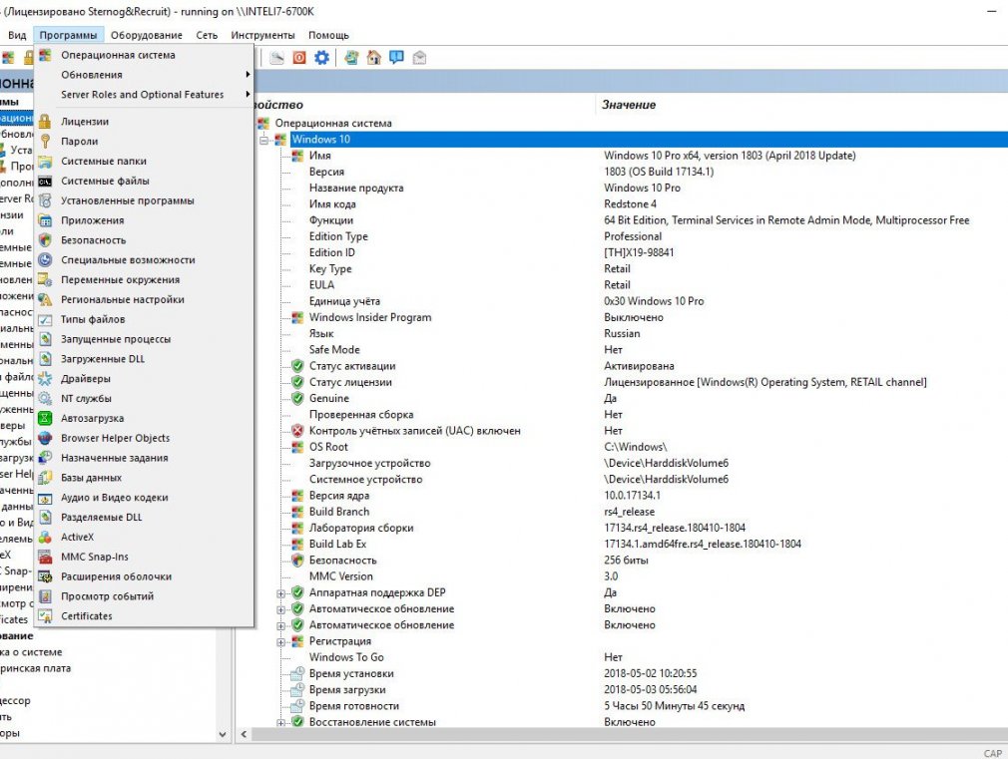Expand the Восстановление системы node

280,723
